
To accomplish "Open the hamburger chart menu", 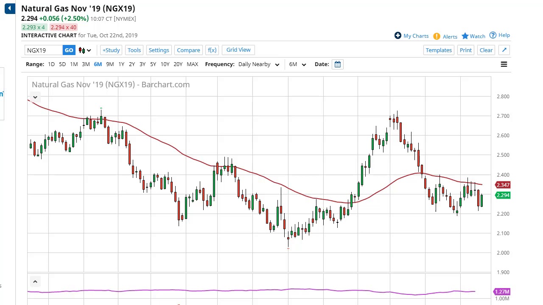I will pyautogui.click(x=504, y=64).
